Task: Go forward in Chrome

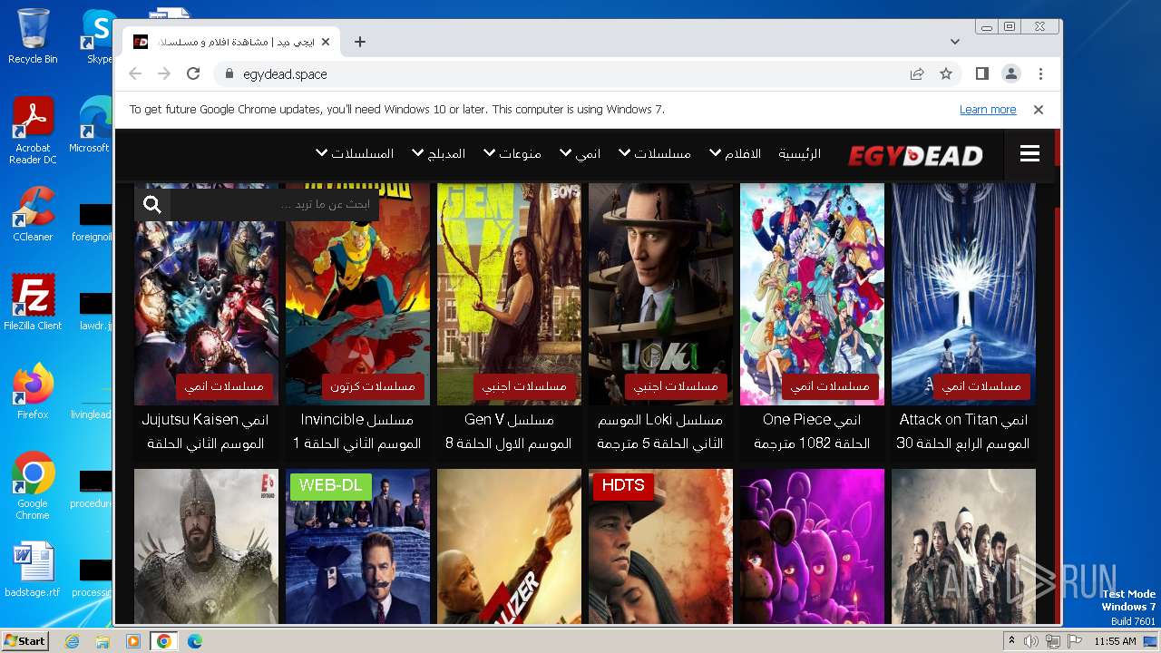Action: (164, 74)
